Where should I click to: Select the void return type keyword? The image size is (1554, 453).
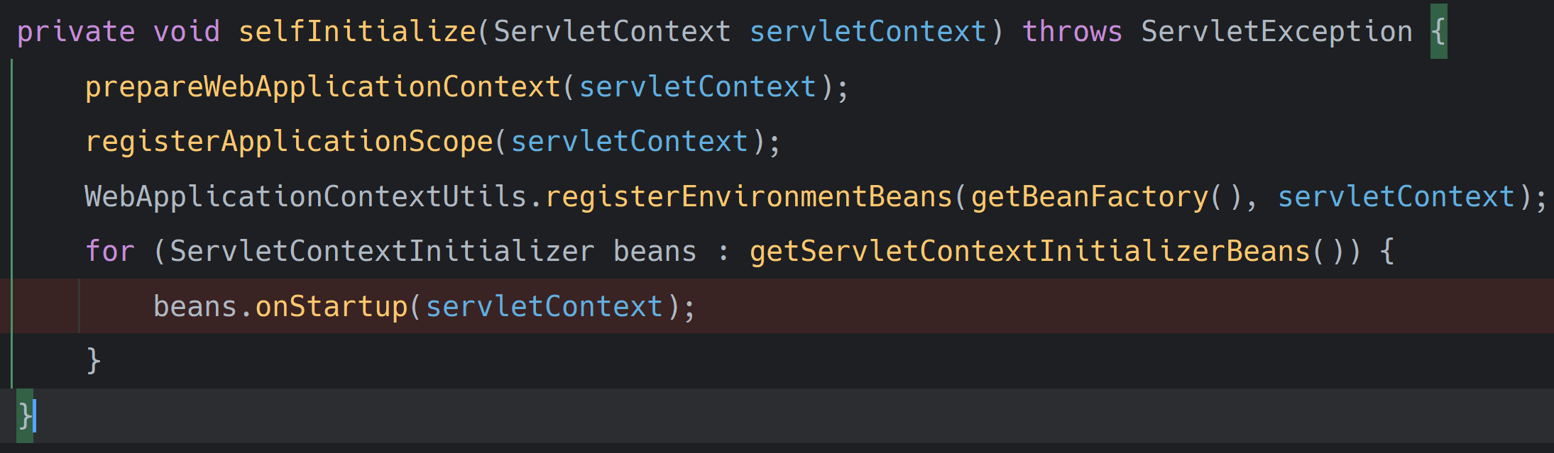187,32
